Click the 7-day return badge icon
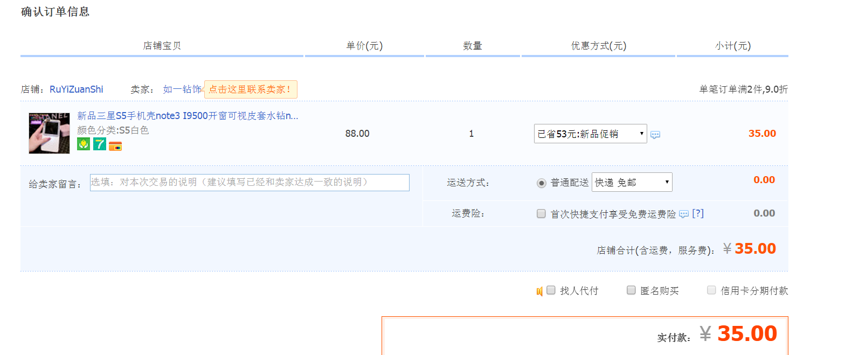 pos(100,144)
